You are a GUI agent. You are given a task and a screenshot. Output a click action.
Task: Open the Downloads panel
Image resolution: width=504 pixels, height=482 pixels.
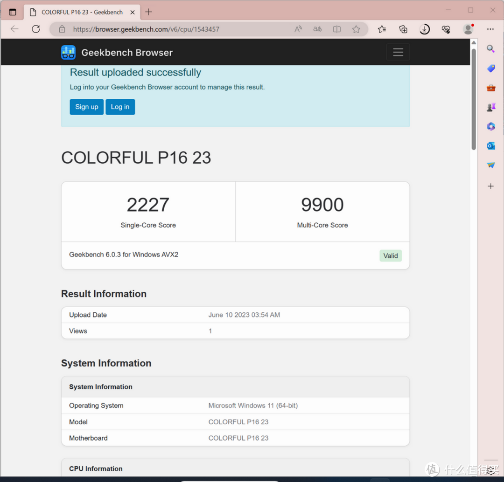pos(425,29)
